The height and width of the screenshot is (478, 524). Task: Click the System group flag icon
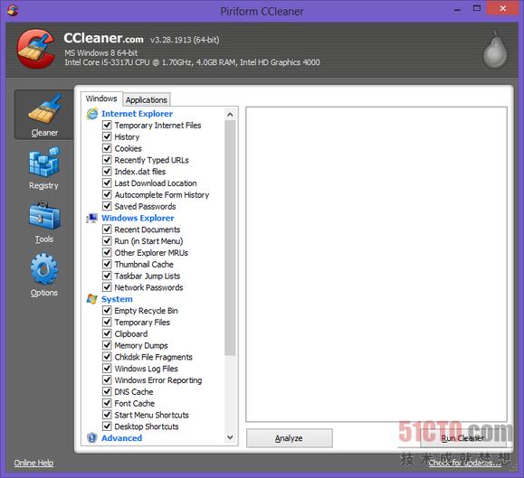pyautogui.click(x=92, y=299)
